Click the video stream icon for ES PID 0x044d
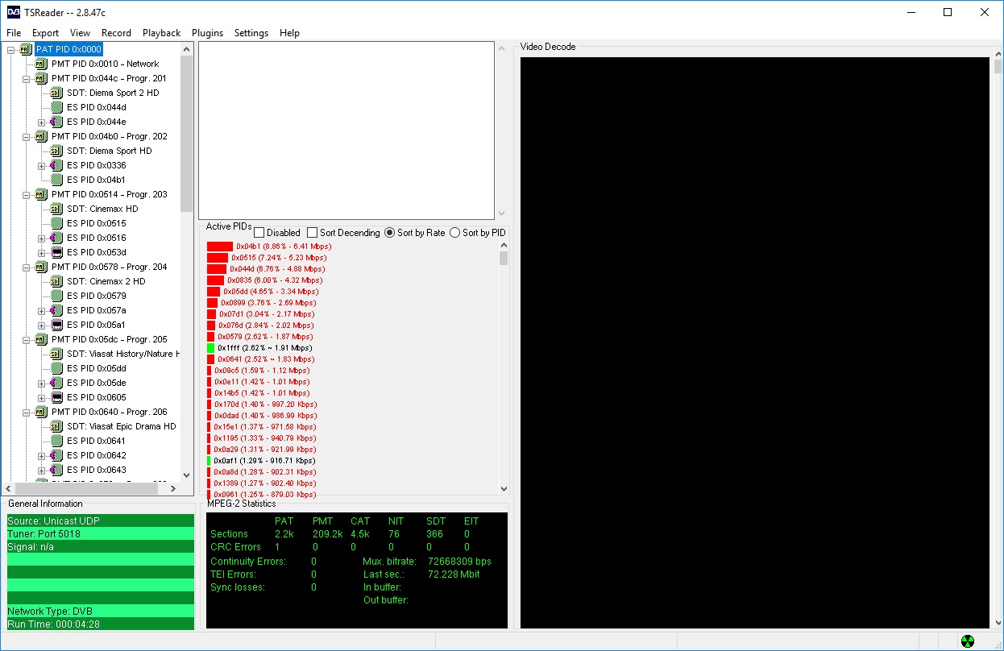The height and width of the screenshot is (651, 1004). [56, 107]
